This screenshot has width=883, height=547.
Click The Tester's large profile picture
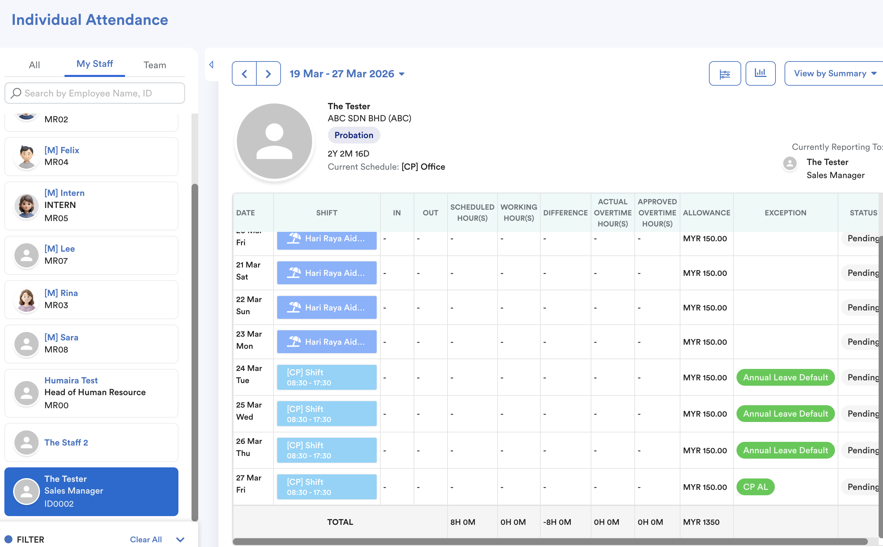[274, 141]
